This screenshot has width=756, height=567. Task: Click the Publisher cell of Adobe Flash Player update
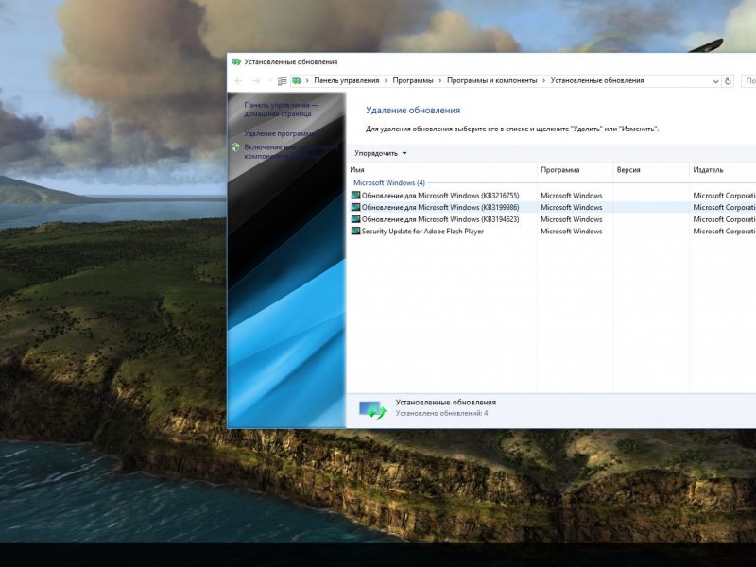pos(724,232)
